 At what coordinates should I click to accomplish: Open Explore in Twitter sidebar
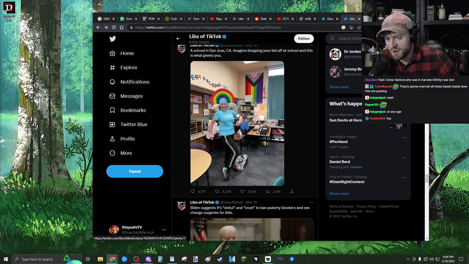(x=123, y=67)
